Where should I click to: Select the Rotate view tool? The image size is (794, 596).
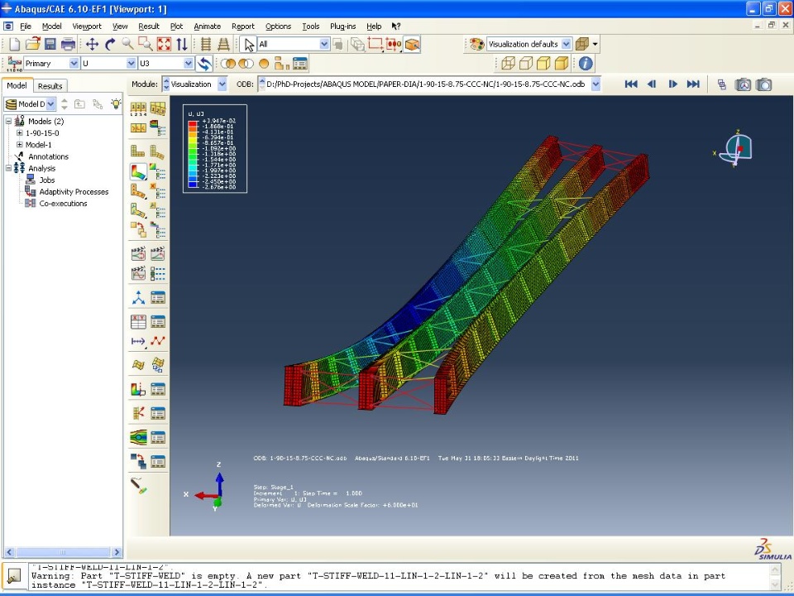pos(110,44)
